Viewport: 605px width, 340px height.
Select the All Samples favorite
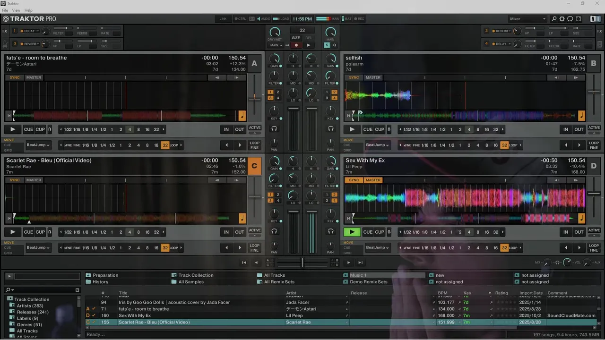point(191,282)
